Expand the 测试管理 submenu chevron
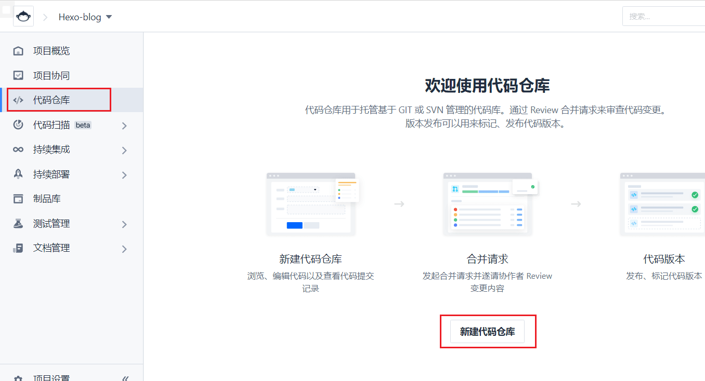This screenshot has width=705, height=381. click(x=124, y=224)
